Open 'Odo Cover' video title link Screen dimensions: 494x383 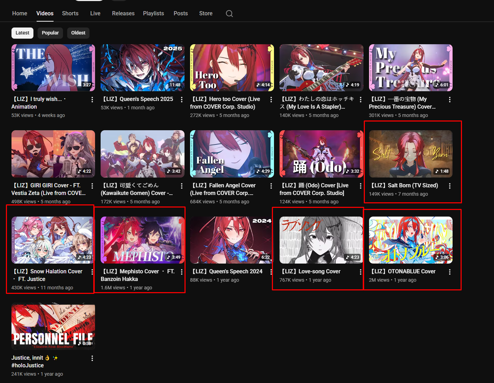click(314, 189)
